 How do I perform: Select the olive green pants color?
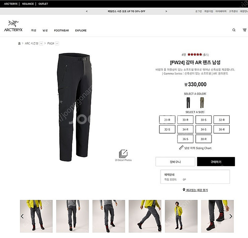pyautogui.click(x=202, y=102)
